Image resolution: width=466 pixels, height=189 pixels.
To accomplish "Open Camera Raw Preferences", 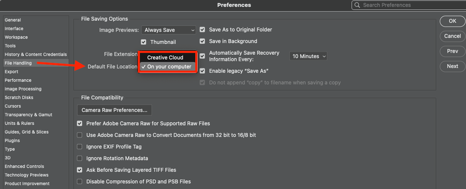I will (114, 110).
